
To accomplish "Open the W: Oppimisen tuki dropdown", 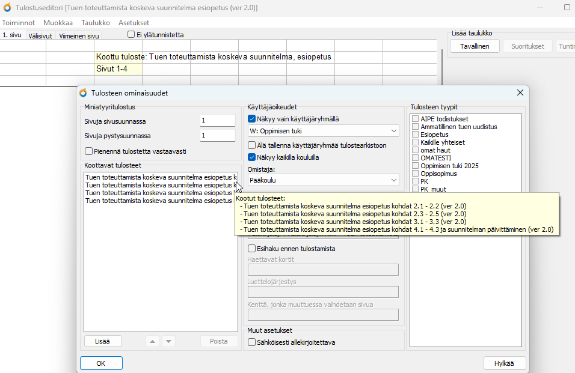I will coord(324,131).
